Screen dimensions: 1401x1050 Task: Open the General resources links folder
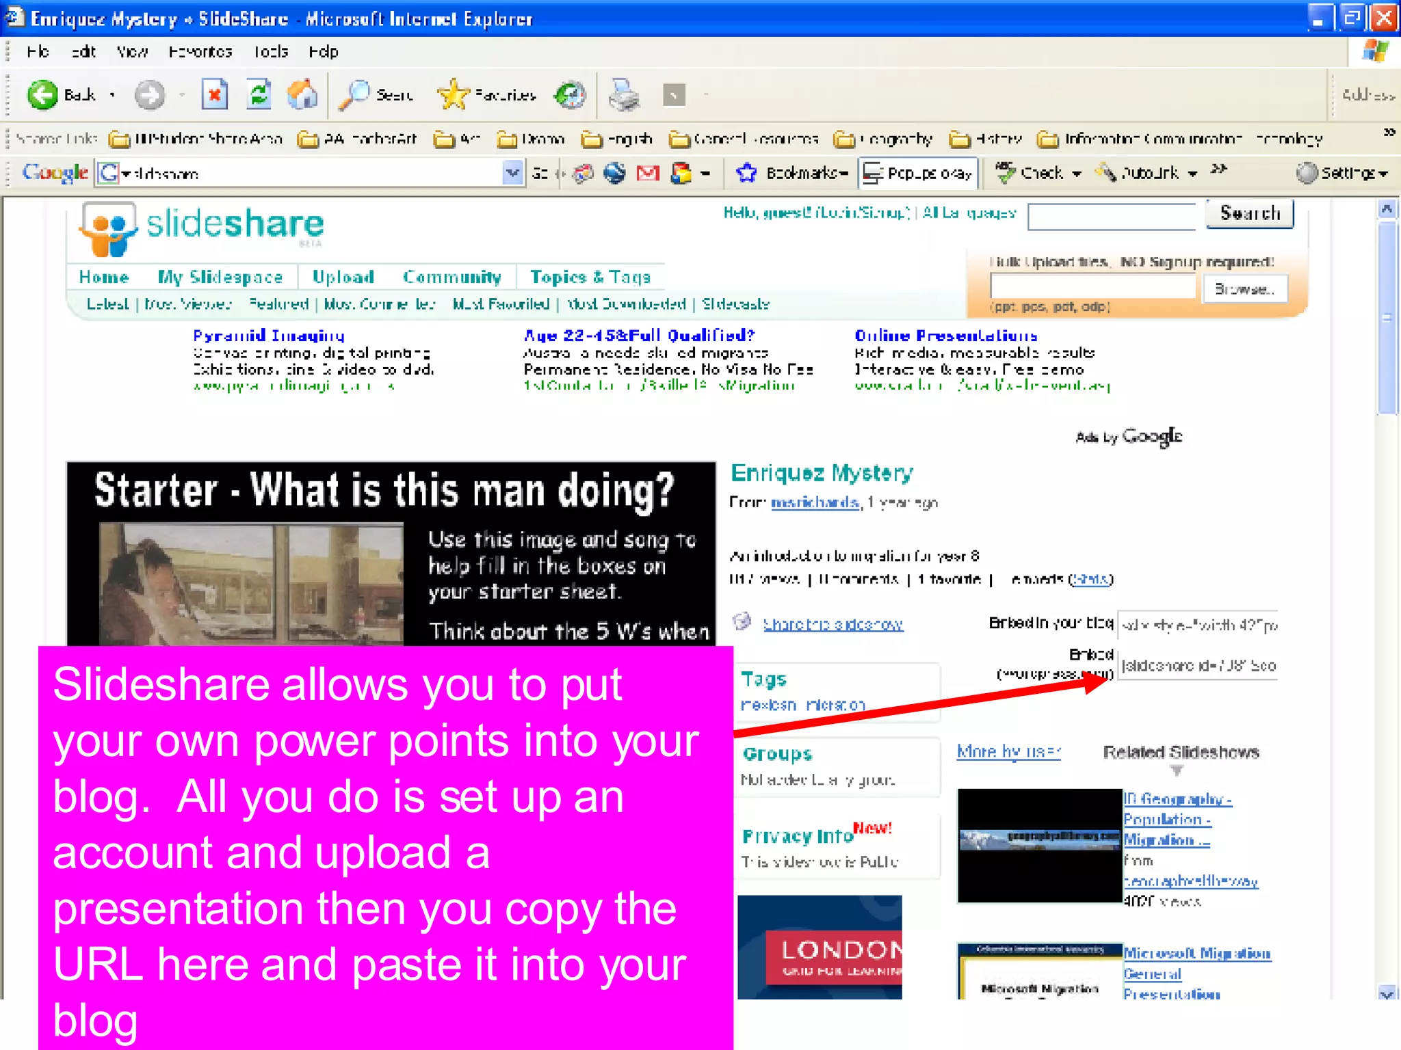pyautogui.click(x=744, y=139)
